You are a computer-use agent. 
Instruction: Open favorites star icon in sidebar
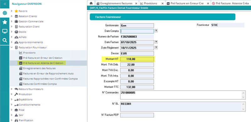tap(5, 22)
